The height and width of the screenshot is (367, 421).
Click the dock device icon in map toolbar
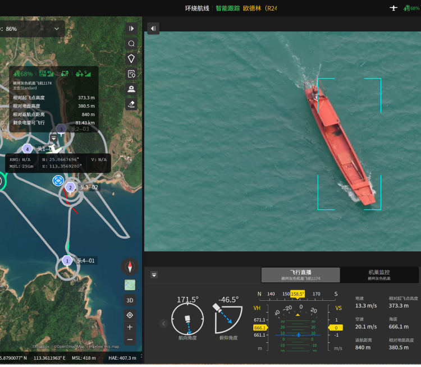pos(131,89)
